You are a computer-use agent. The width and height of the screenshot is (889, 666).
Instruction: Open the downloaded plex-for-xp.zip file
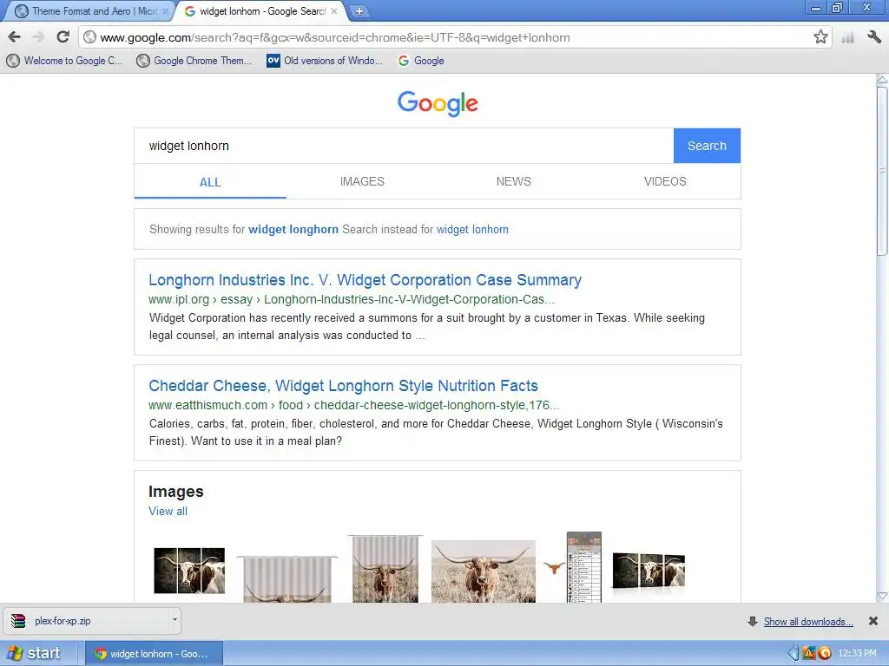(85, 621)
